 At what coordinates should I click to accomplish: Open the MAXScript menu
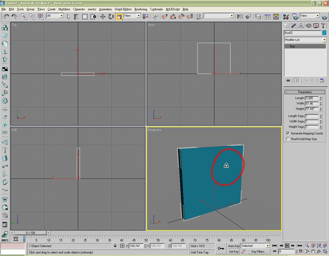[x=173, y=9]
